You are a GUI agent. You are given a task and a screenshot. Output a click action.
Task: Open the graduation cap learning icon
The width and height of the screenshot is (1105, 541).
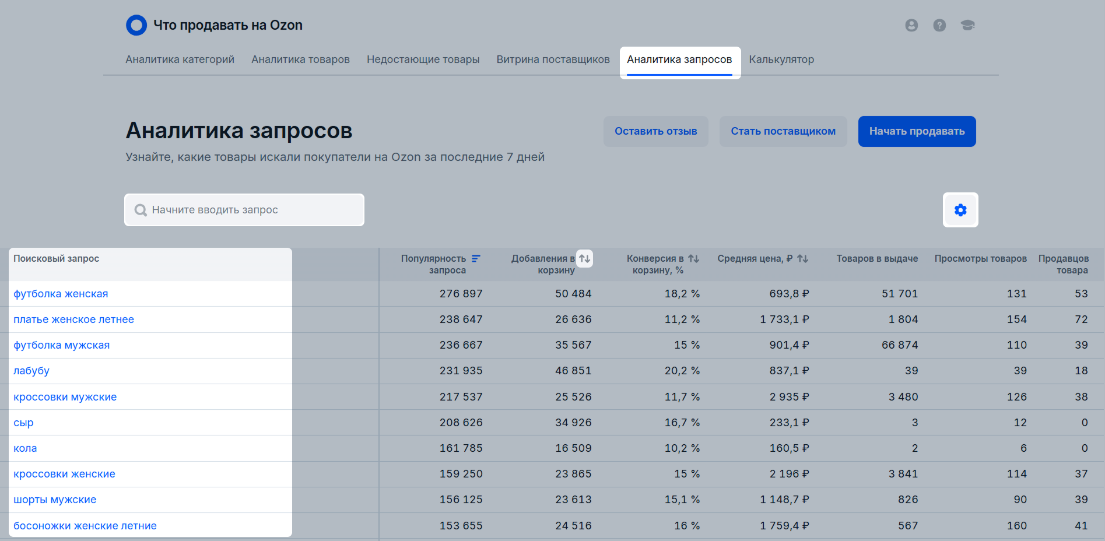(967, 25)
